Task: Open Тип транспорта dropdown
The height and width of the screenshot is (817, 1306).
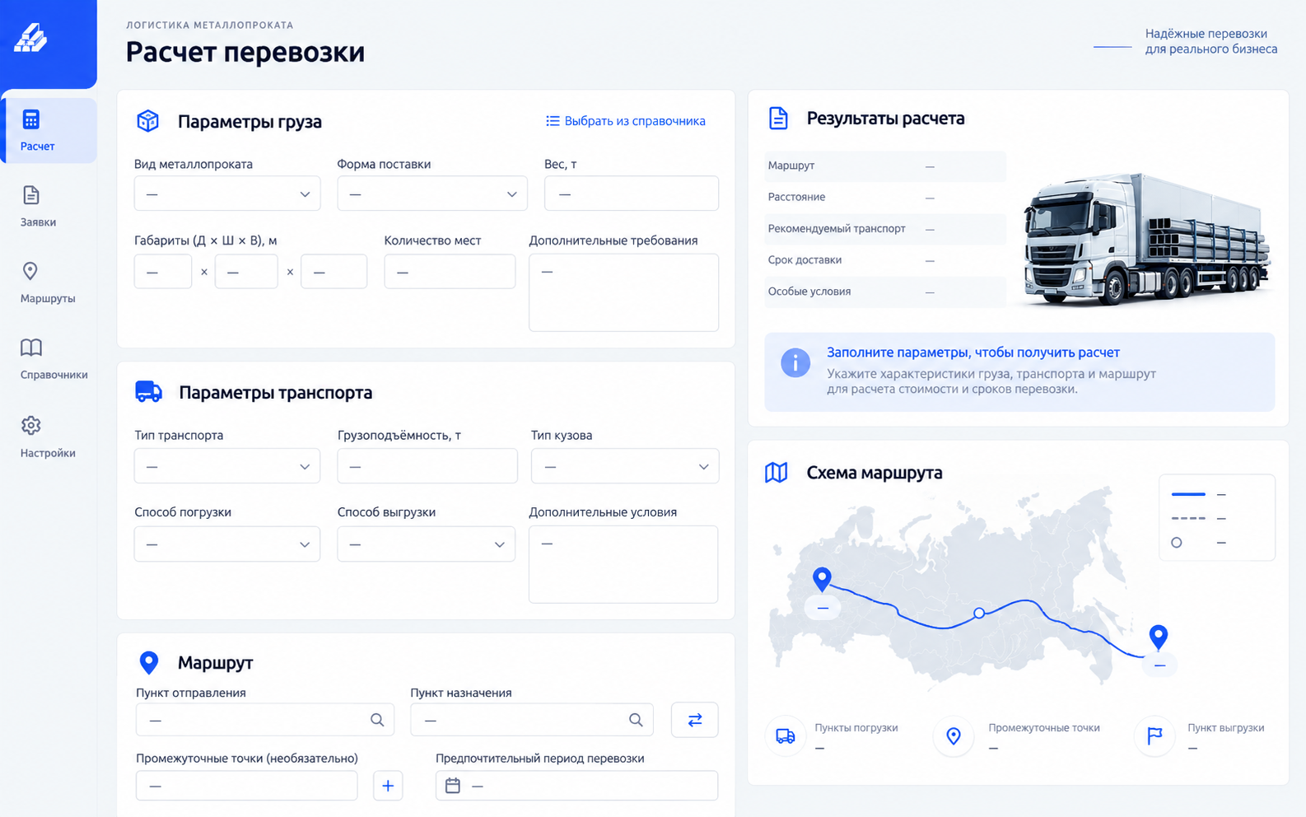Action: point(227,466)
